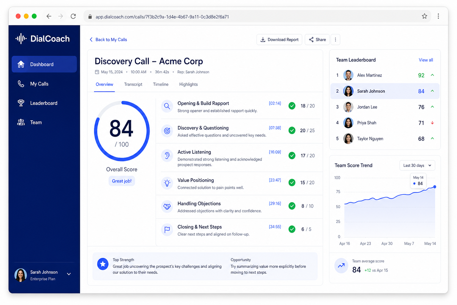This screenshot has width=457, height=305.
Task: Click the DialCoach waveform logo icon
Action: (x=21, y=39)
